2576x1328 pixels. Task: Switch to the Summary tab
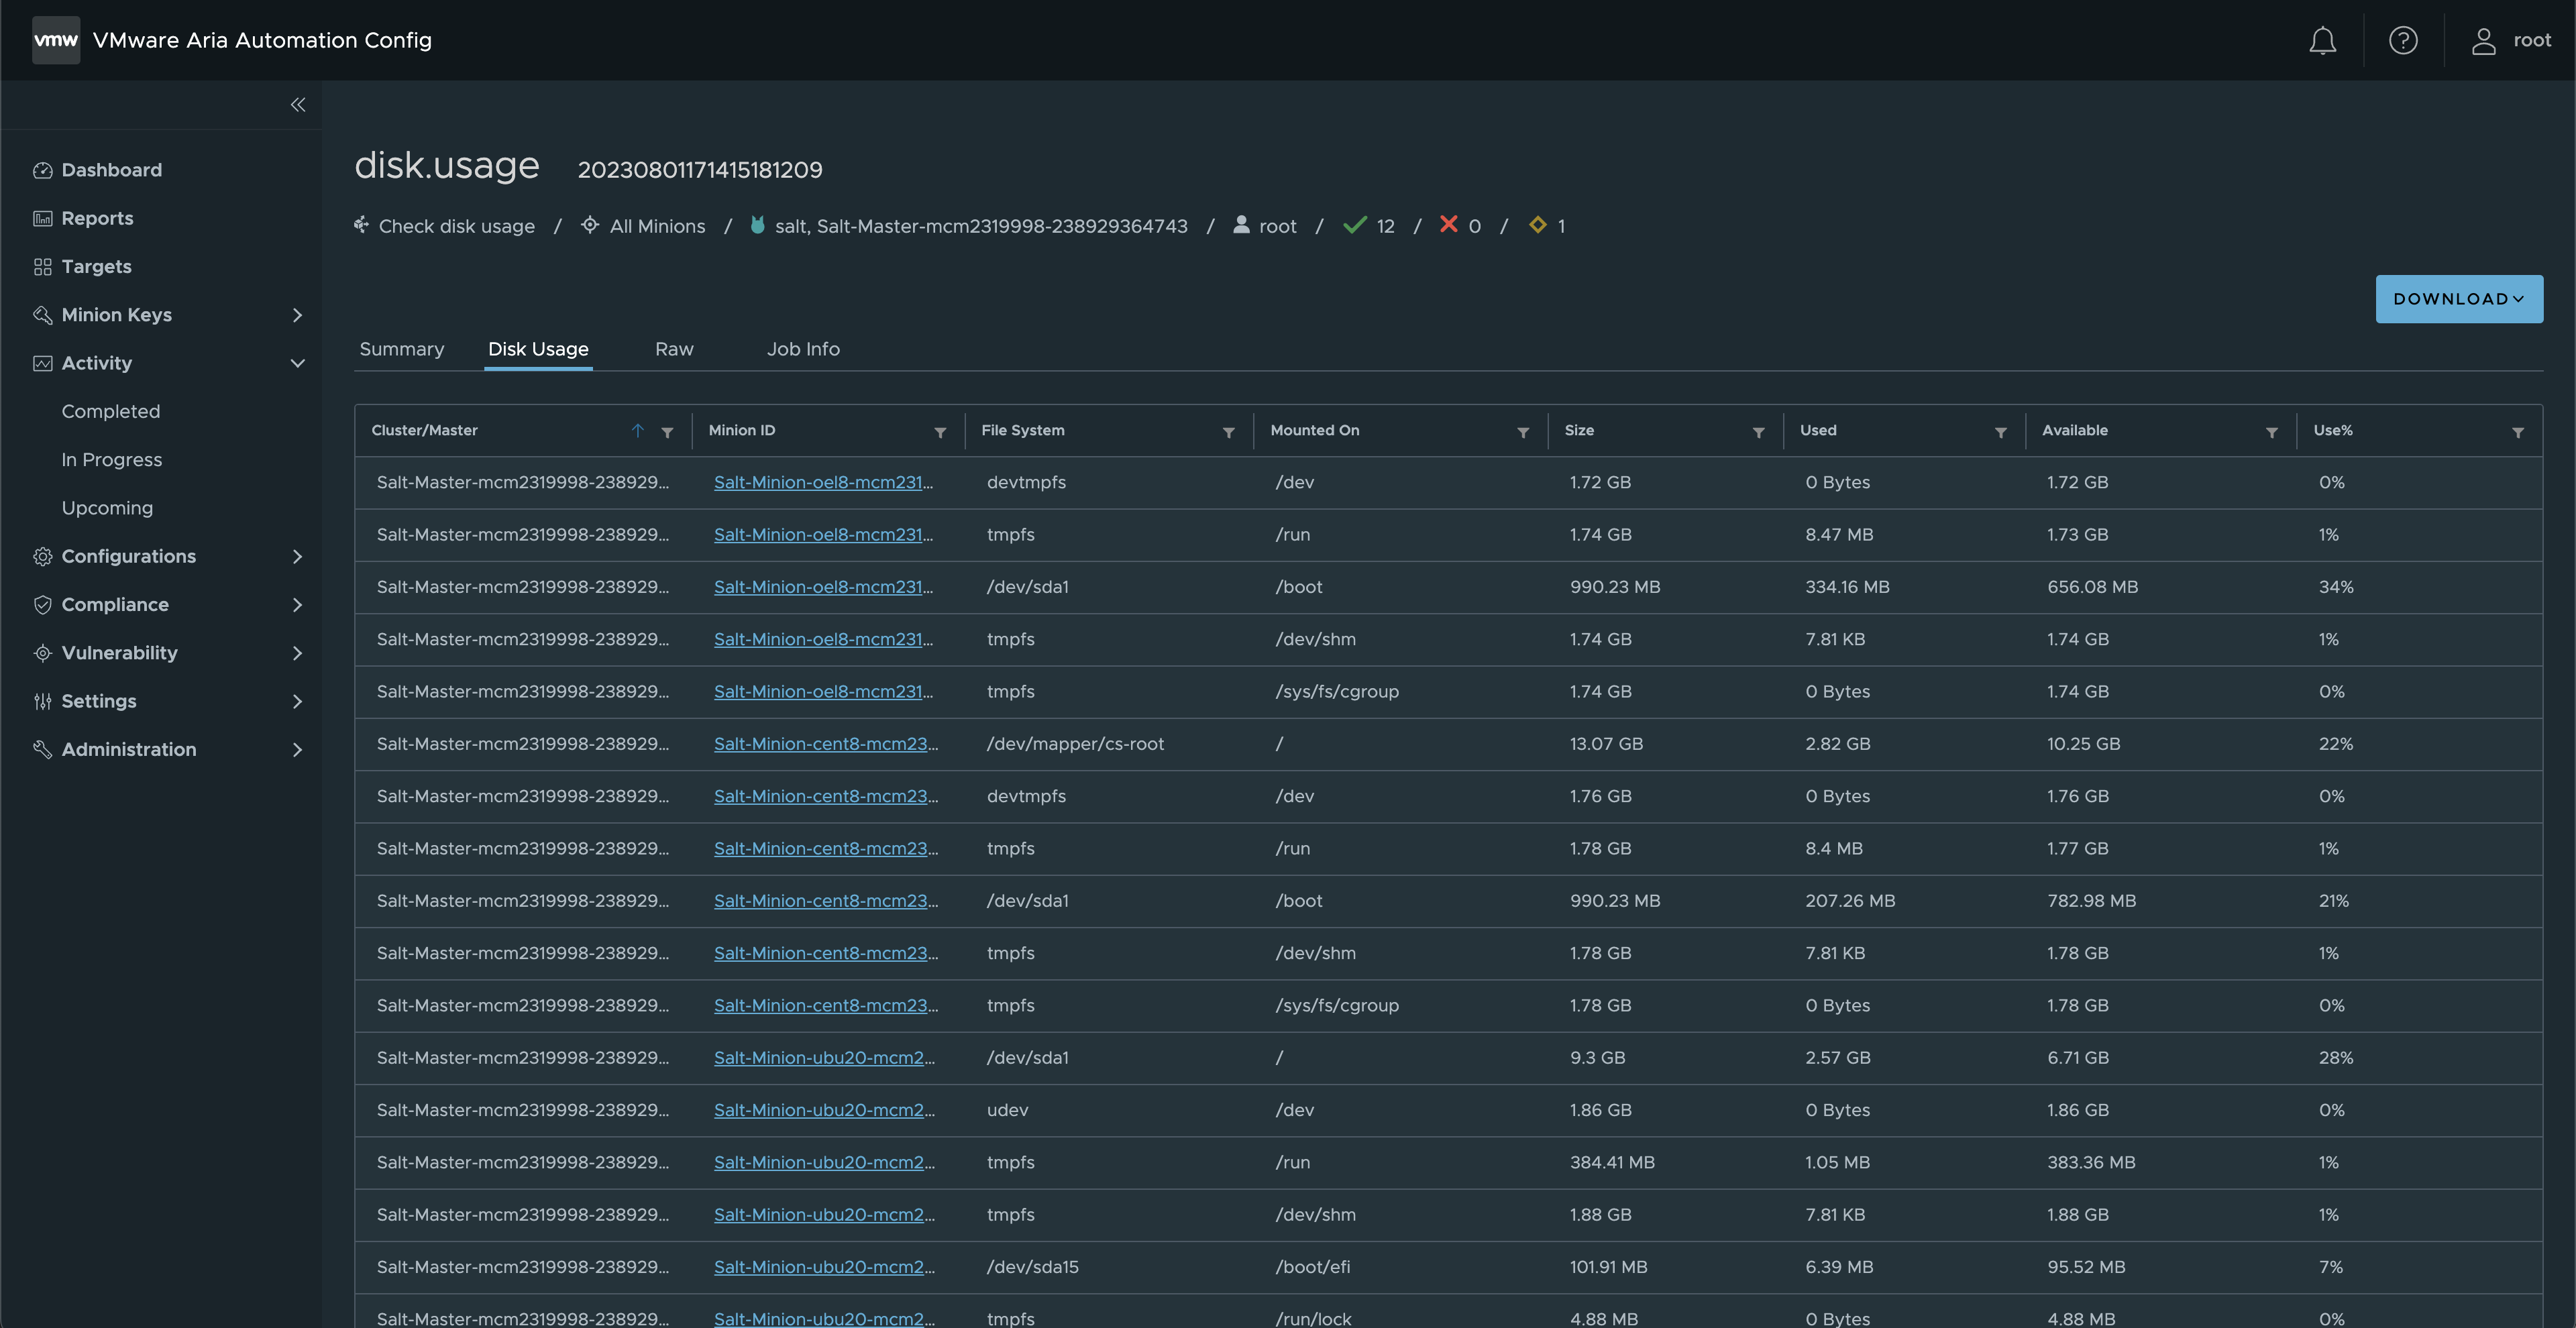[401, 349]
